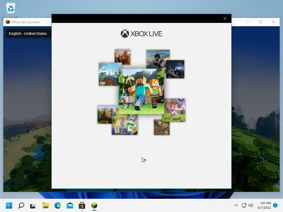The width and height of the screenshot is (283, 212).
Task: Click the small Minecraft blocks thumbnail
Action: (x=106, y=115)
